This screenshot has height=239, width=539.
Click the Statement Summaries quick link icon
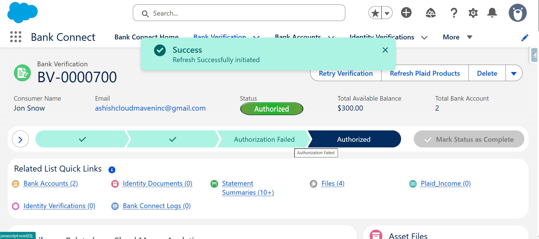pos(214,184)
